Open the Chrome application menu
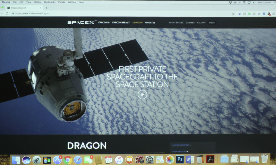This screenshot has height=165, width=276. pos(6,2)
